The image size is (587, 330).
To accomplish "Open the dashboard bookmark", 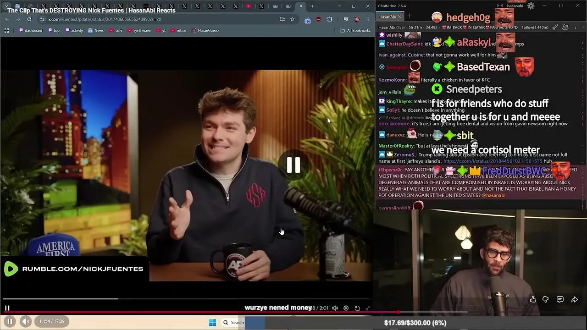I will pos(30,30).
